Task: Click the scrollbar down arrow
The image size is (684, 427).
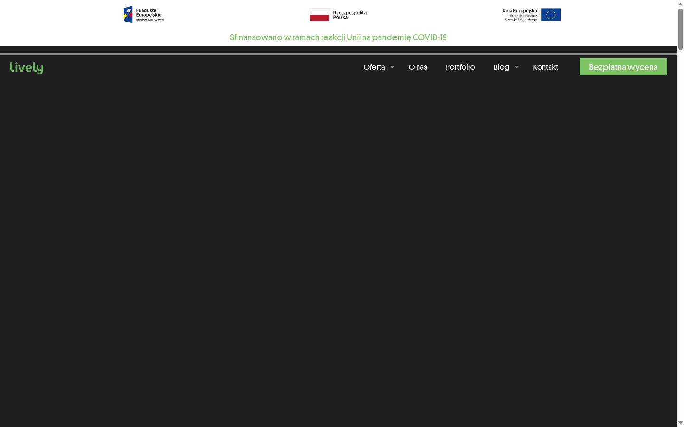Action: (680, 423)
